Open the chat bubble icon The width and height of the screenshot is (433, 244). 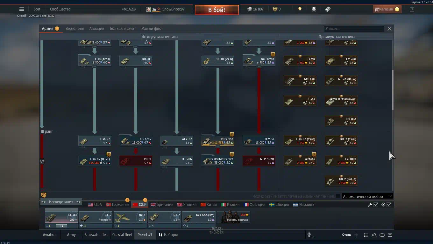(382, 235)
